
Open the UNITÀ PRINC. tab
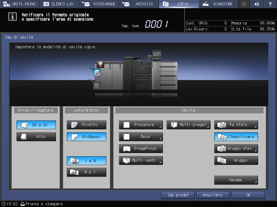tap(20, 4)
